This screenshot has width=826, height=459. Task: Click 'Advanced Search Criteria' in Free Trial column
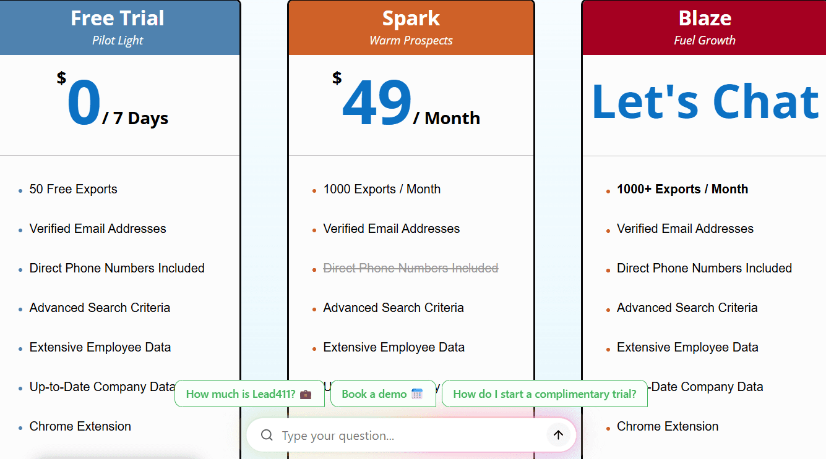coord(100,308)
